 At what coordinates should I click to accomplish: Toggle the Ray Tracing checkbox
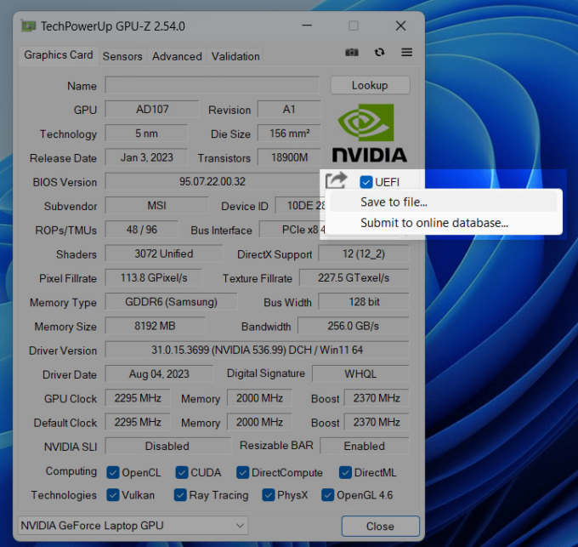(x=180, y=495)
